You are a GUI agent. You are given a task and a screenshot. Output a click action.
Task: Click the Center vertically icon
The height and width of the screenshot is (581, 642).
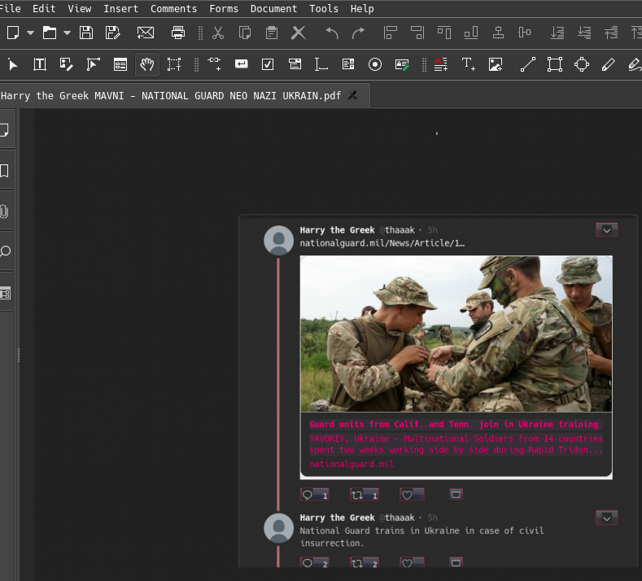point(525,33)
